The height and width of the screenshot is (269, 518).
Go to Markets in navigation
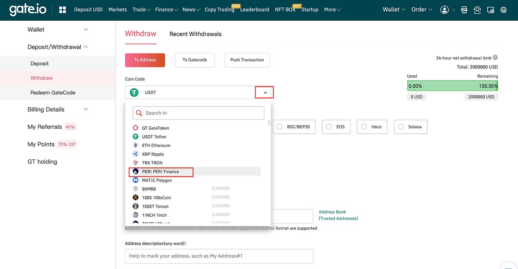[x=118, y=10]
